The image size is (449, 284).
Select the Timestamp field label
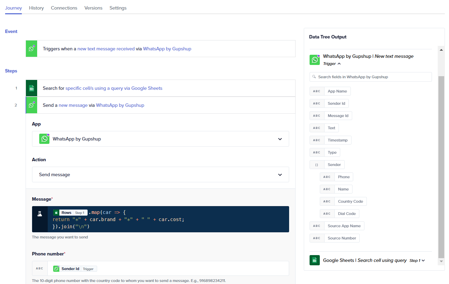click(x=338, y=140)
